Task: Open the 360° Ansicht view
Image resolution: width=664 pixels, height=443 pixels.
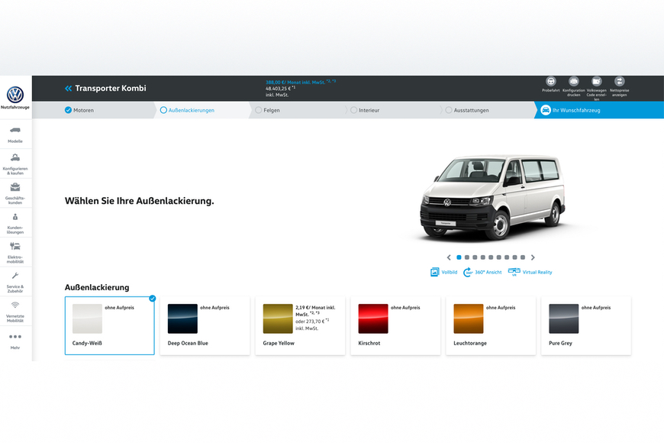Action: pos(482,272)
